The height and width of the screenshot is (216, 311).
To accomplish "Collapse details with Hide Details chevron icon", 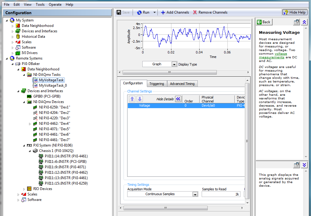I will click(178, 99).
